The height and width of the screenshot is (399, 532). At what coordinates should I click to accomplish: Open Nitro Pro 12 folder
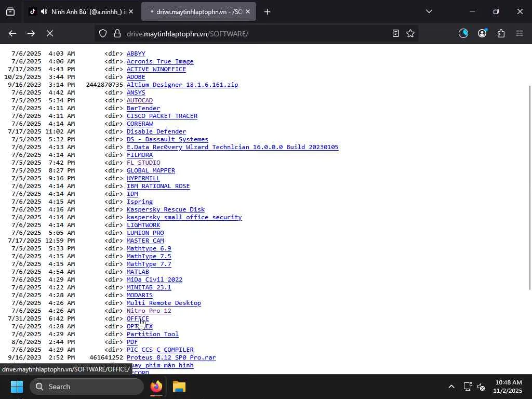coord(149,311)
